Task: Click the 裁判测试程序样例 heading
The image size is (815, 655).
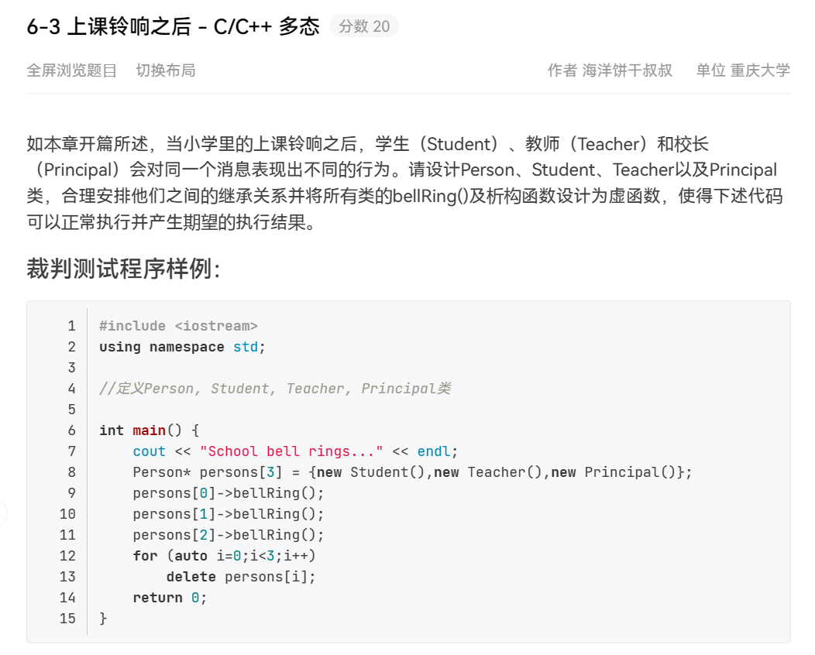Action: (124, 269)
